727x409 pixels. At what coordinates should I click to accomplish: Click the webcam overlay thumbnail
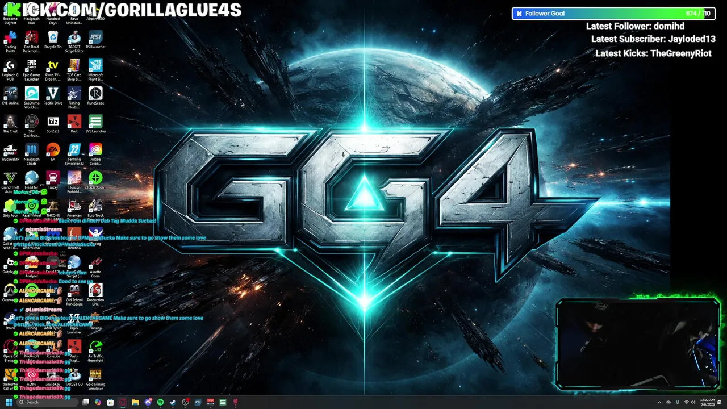tap(638, 344)
